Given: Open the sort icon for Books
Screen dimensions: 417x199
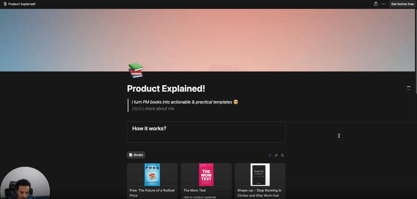Looking at the screenshot, I should pyautogui.click(x=276, y=155).
